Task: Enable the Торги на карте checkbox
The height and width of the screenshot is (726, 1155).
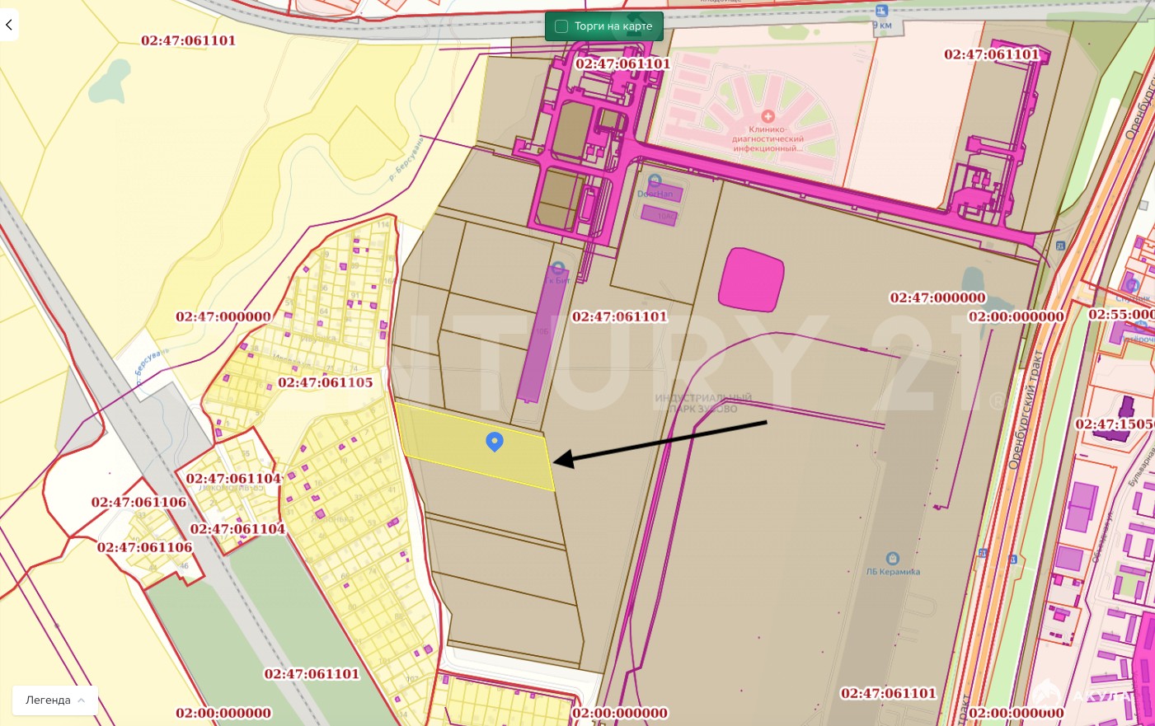Action: click(561, 26)
